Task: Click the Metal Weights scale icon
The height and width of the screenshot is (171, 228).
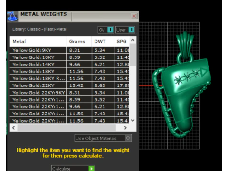Action: 12,16
